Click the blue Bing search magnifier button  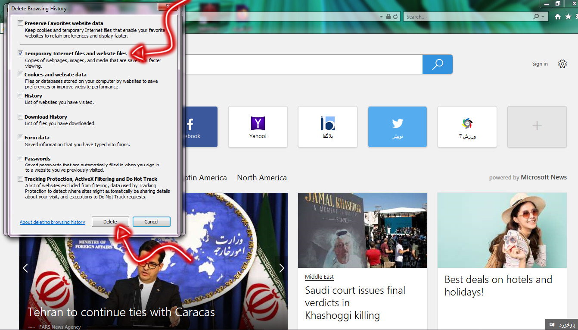[x=438, y=64]
